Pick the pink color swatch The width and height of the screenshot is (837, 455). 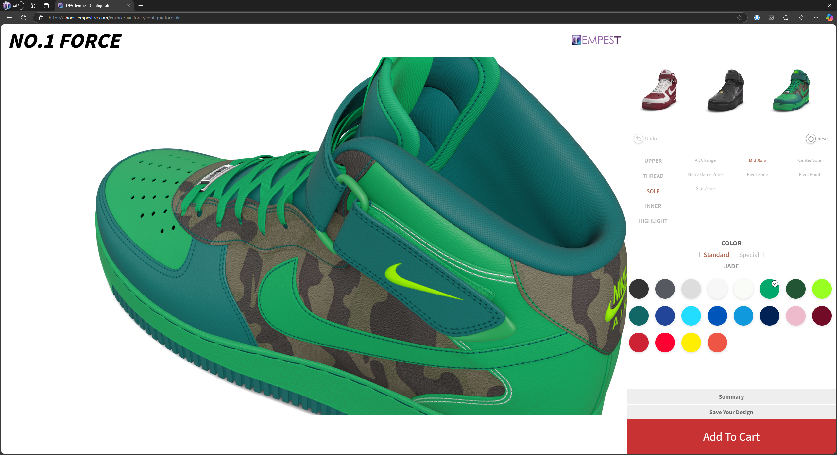[795, 316]
